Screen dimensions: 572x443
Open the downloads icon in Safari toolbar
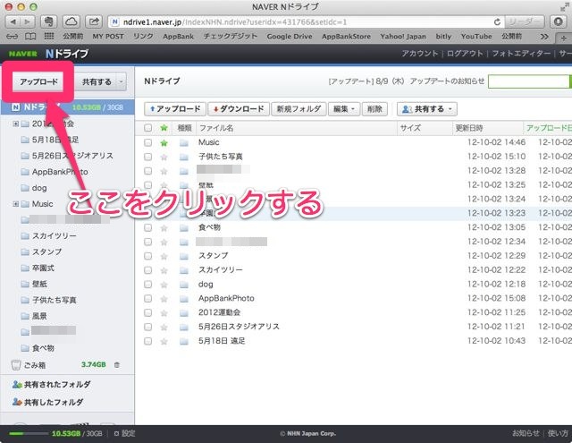click(558, 21)
